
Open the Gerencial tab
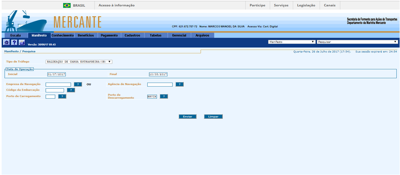[x=179, y=35]
